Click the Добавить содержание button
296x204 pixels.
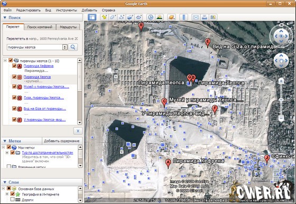click(61, 141)
